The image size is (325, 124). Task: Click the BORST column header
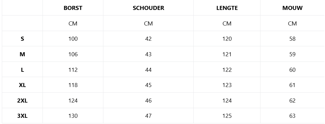pos(73,8)
